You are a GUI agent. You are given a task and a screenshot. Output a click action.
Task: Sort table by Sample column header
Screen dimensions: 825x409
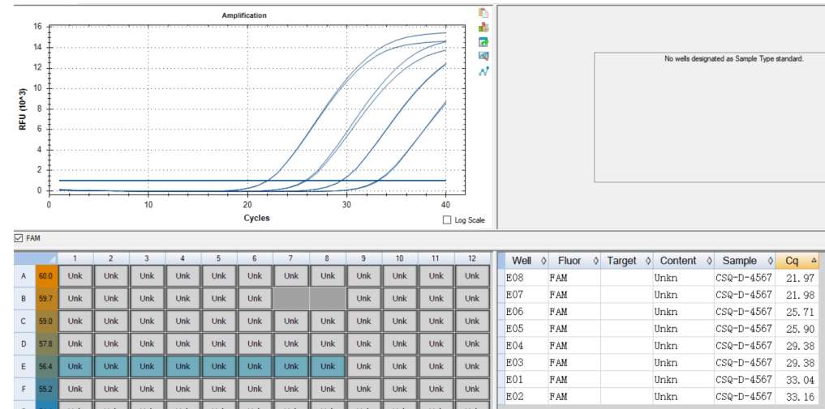coord(745,261)
